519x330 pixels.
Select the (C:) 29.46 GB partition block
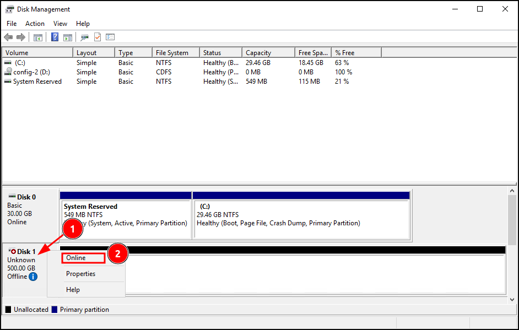coord(301,219)
